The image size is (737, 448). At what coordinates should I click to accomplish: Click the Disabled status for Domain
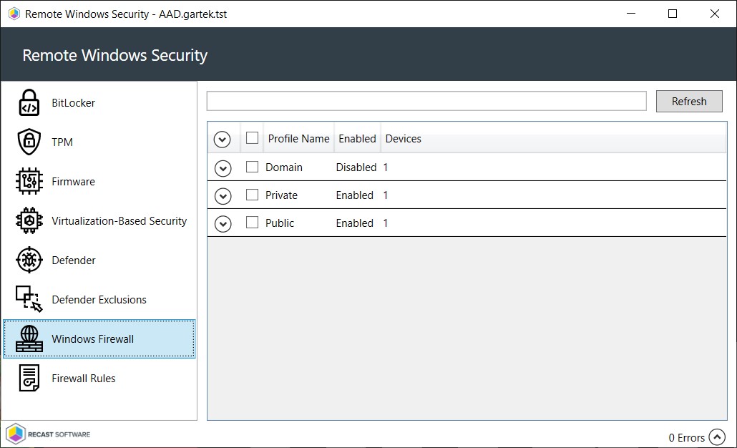point(356,167)
